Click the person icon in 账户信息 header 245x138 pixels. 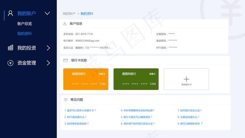65,23
